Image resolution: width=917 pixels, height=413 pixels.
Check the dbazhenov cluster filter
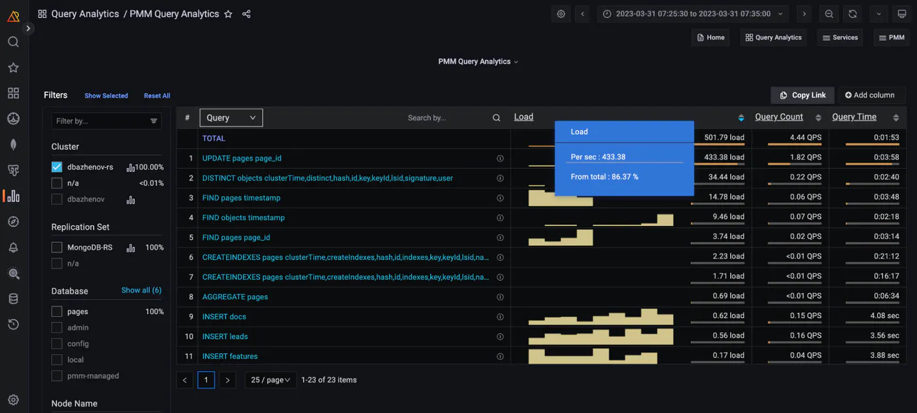(x=57, y=199)
